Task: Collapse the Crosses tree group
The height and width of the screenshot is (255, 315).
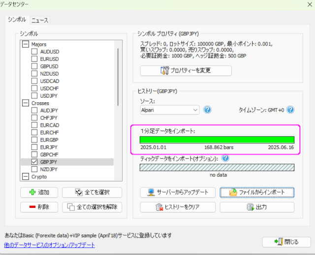Action: (x=26, y=103)
